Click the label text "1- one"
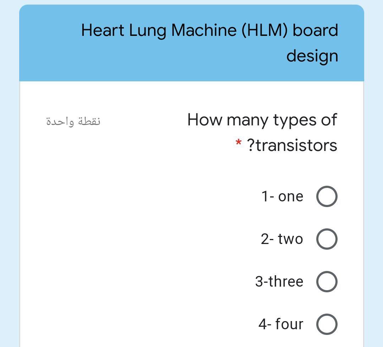 click(282, 196)
